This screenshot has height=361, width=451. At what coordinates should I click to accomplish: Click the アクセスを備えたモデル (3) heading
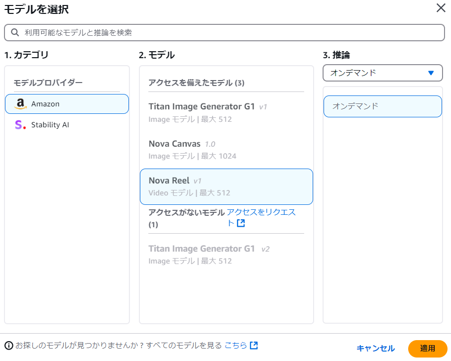196,83
